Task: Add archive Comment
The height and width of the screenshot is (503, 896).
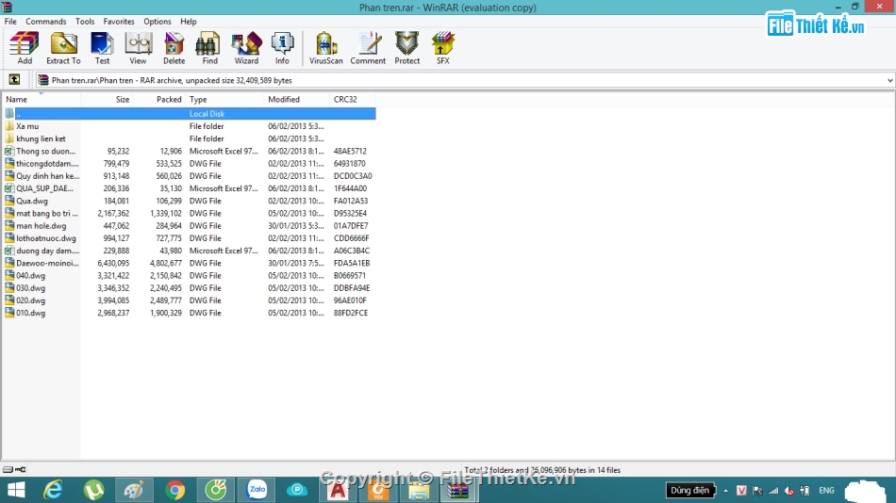Action: (368, 48)
